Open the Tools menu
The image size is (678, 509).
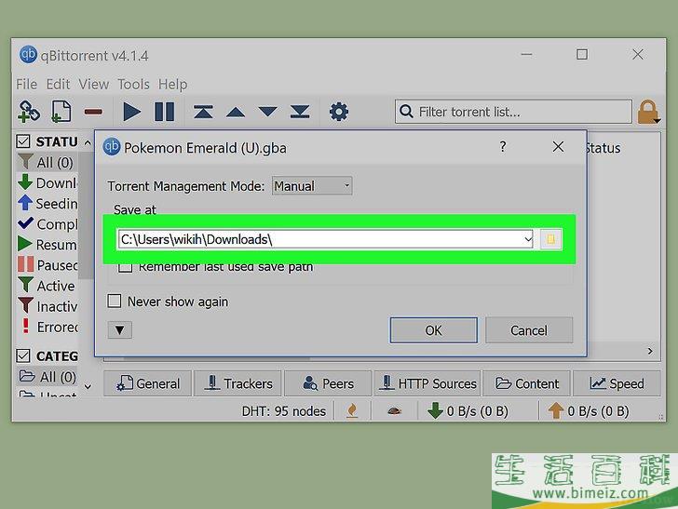pos(133,84)
